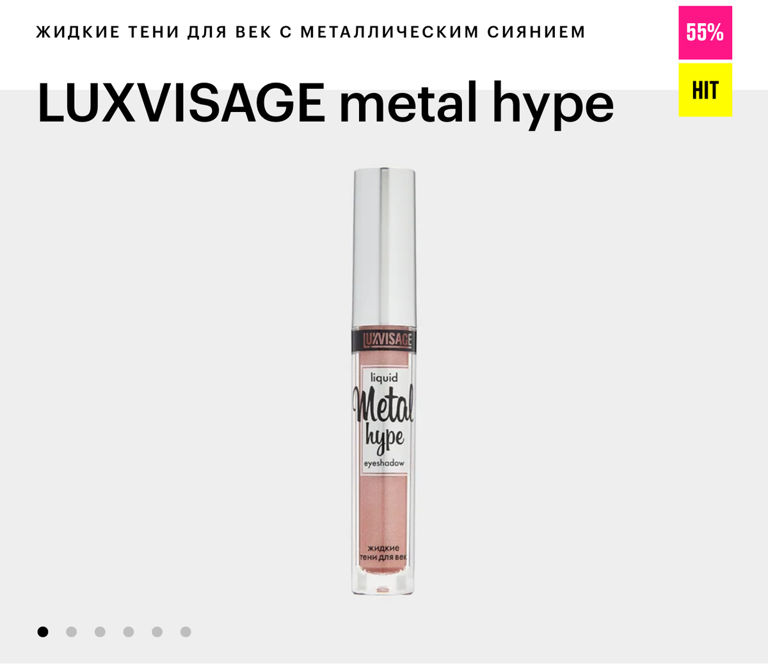Open the last carousel slide dot

(x=186, y=632)
